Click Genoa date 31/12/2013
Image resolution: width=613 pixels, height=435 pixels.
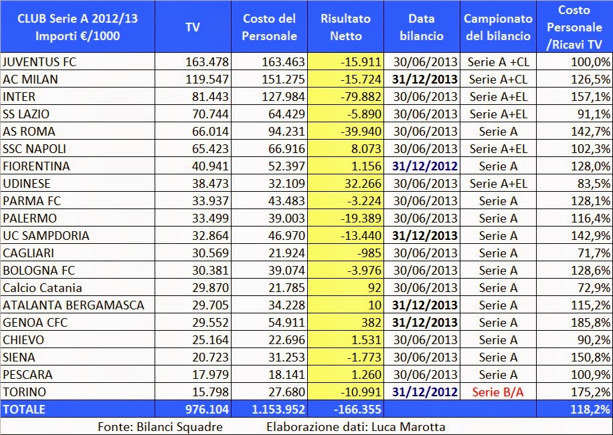[425, 323]
